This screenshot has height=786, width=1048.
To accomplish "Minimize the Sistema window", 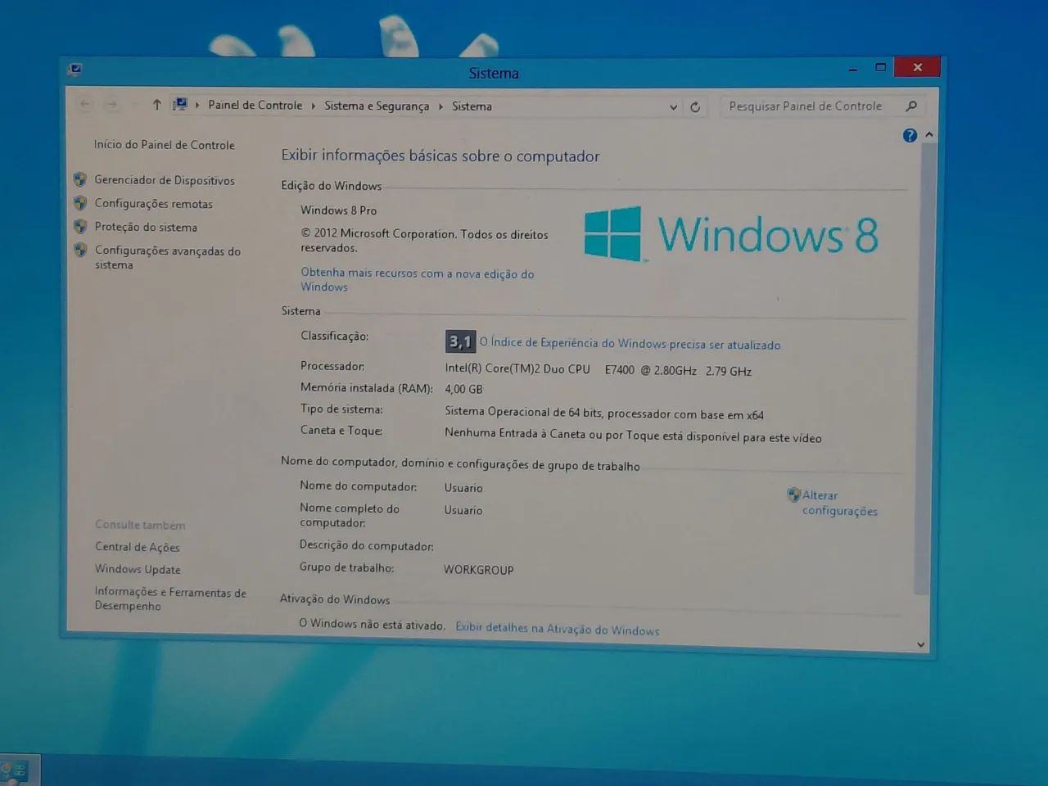I will tap(852, 69).
